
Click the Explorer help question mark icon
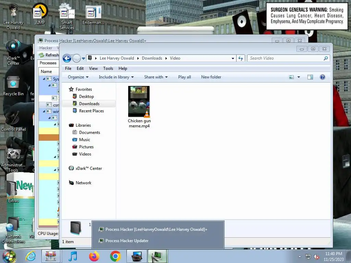pyautogui.click(x=322, y=77)
